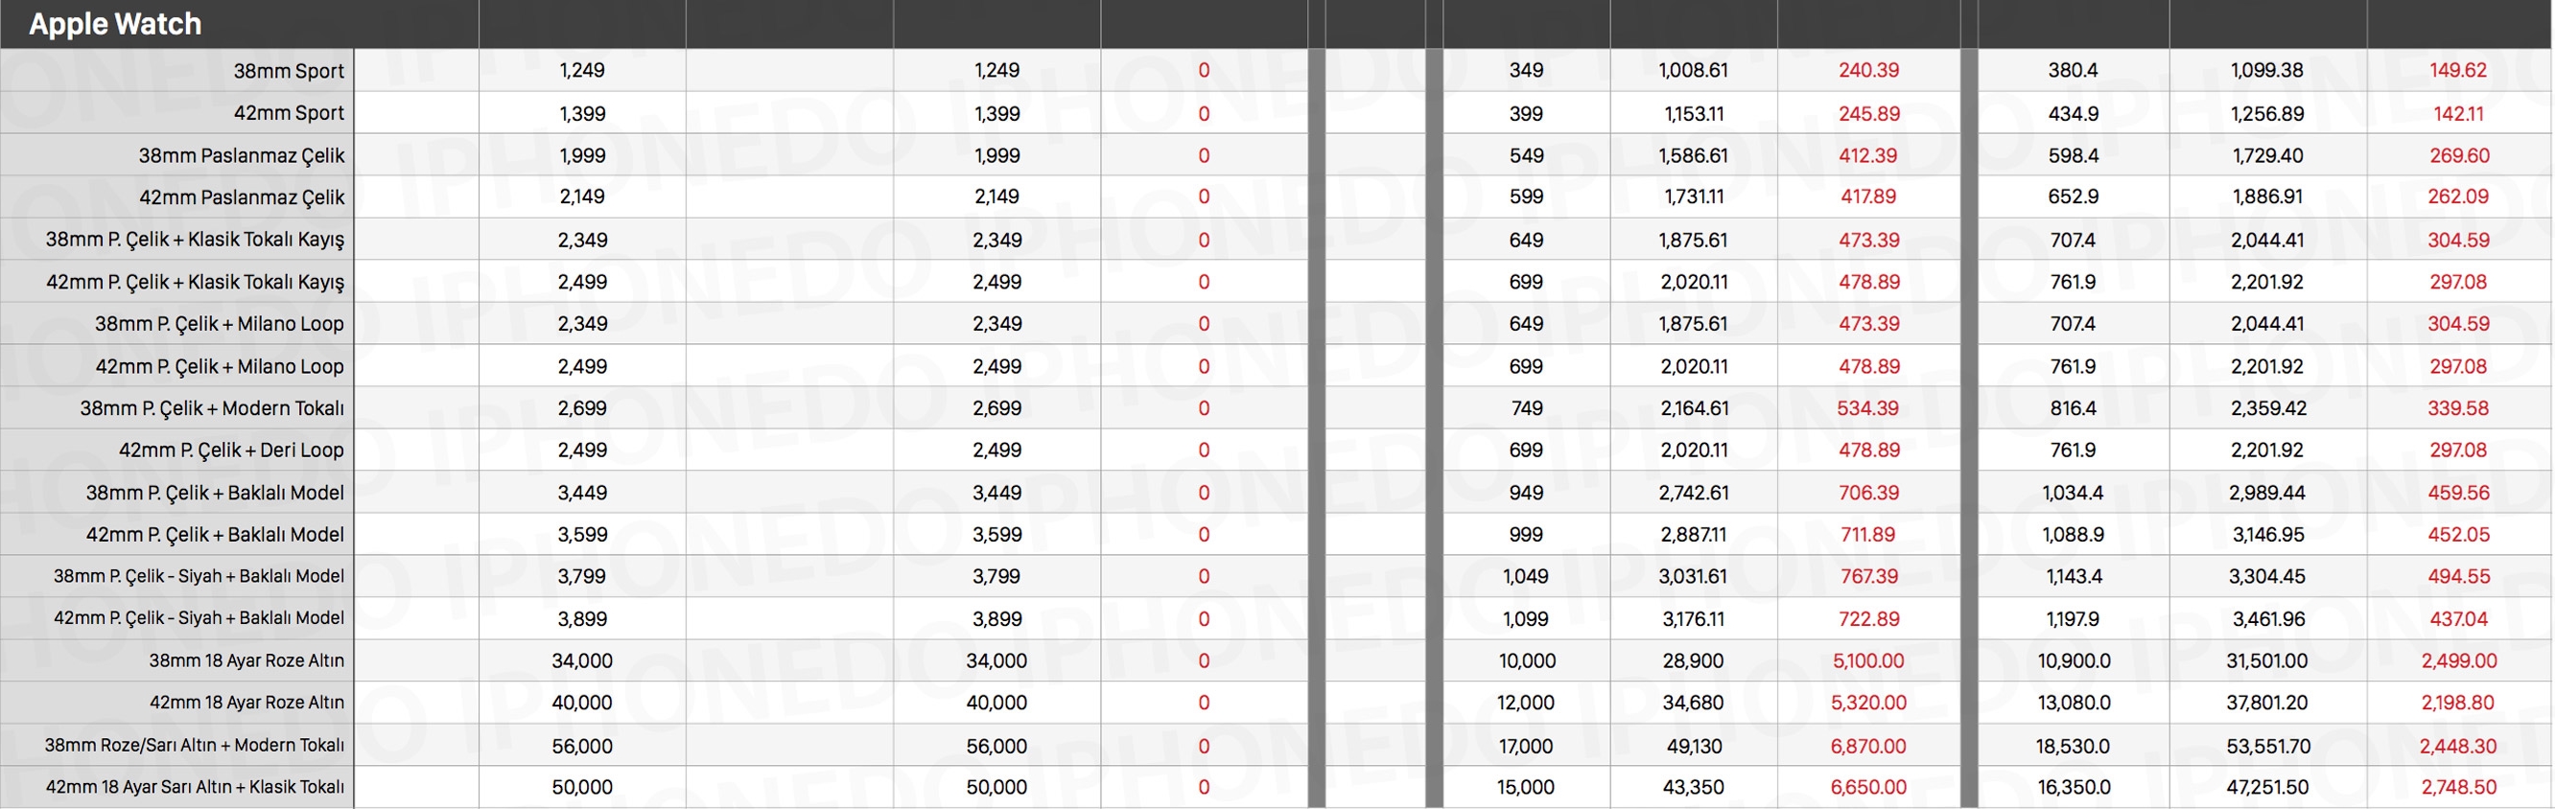Click 38mm P. Çelik + Milano Loop label
The height and width of the screenshot is (809, 2555).
(x=220, y=324)
